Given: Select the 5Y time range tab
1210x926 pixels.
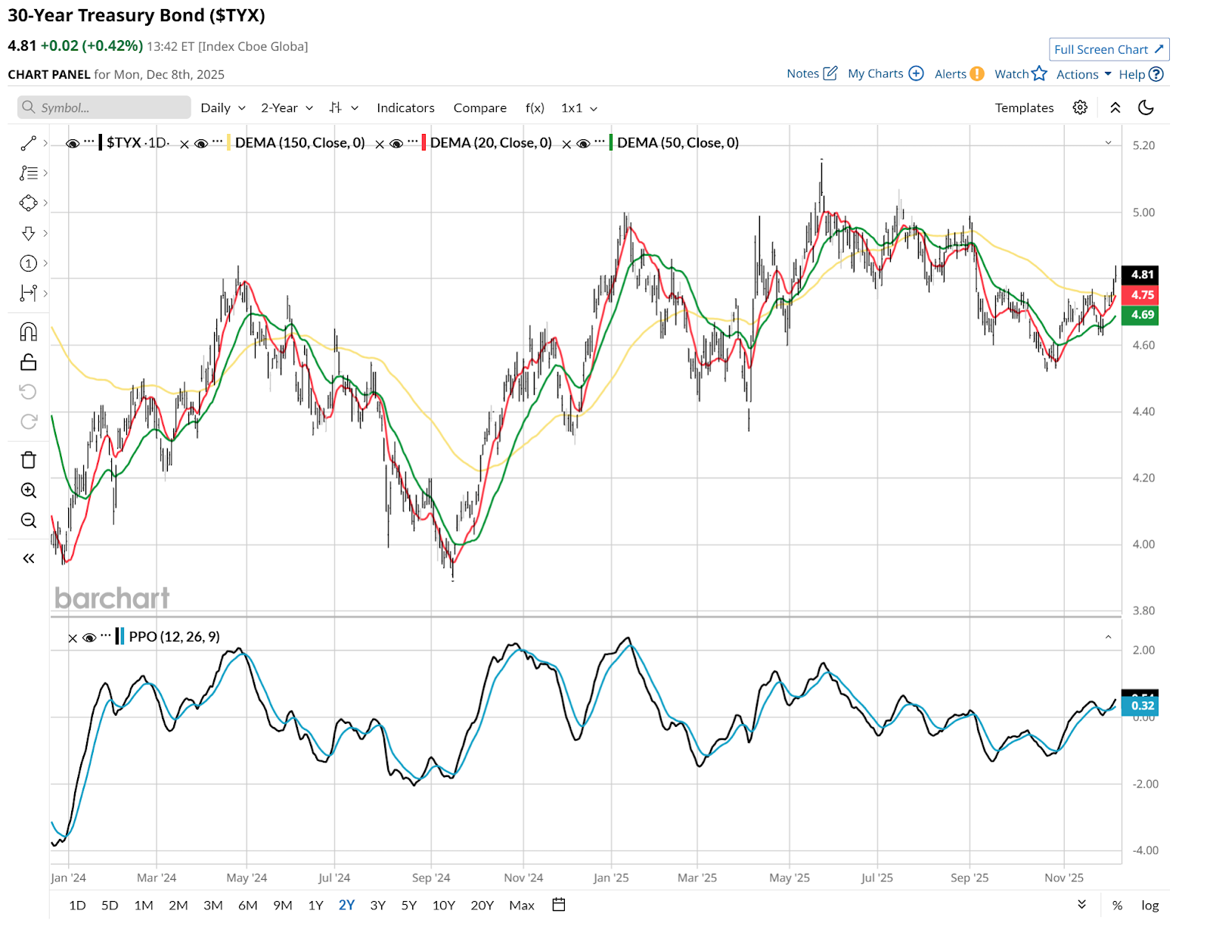Looking at the screenshot, I should (x=408, y=905).
